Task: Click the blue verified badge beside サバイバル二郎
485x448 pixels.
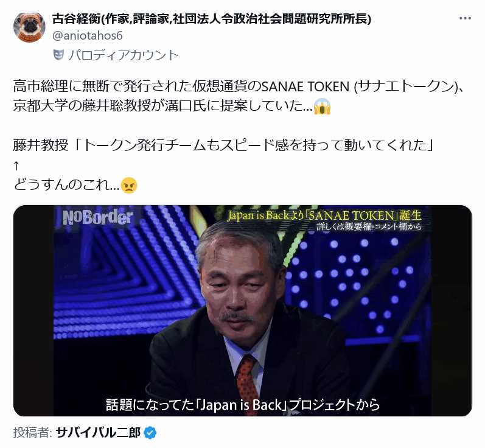Action: tap(150, 433)
